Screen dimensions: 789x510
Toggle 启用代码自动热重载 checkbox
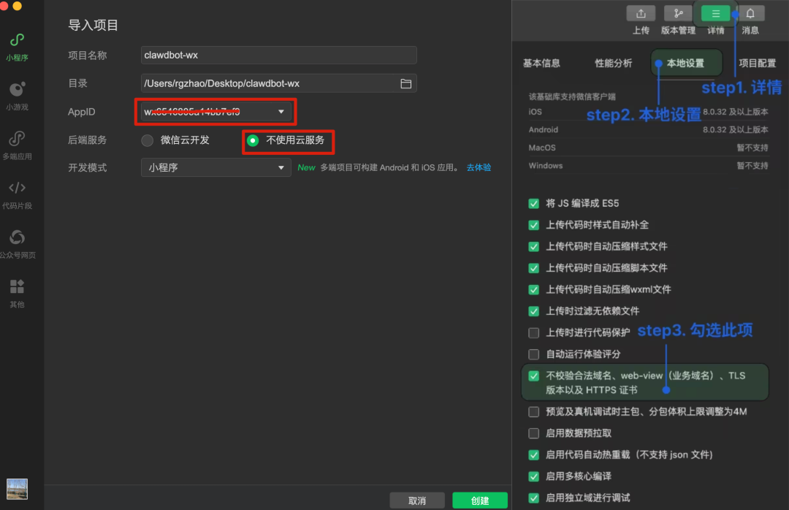[534, 455]
